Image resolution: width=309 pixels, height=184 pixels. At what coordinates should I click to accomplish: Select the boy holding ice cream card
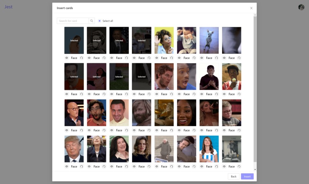pos(232,77)
